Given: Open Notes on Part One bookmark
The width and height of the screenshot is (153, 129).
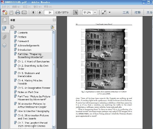Looking at the screenshot, I should pyautogui.click(x=28, y=92).
